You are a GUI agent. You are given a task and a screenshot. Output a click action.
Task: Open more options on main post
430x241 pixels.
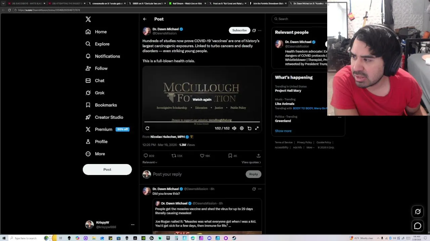coord(259,30)
